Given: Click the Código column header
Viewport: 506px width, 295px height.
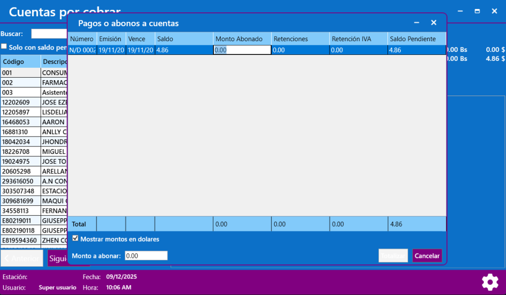Looking at the screenshot, I should (20, 62).
